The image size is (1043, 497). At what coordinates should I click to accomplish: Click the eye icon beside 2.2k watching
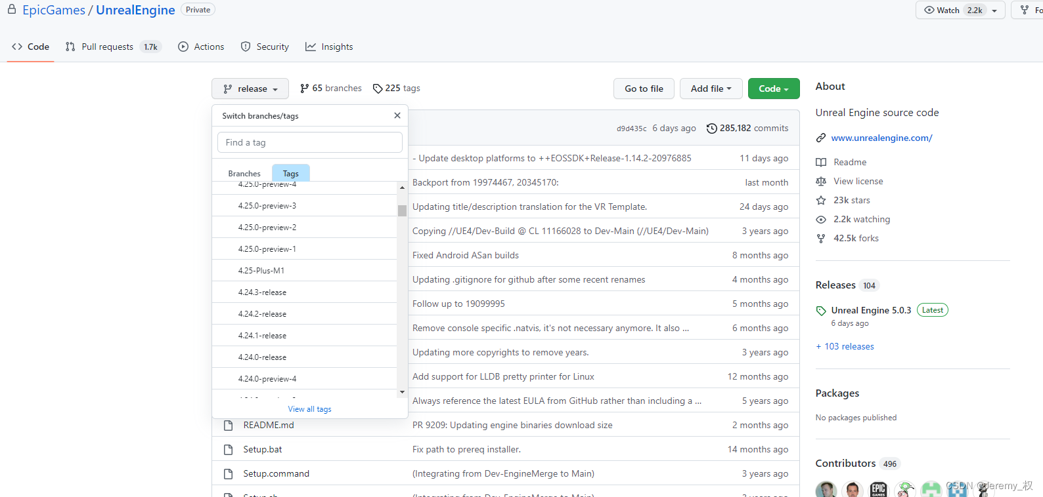pyautogui.click(x=821, y=220)
